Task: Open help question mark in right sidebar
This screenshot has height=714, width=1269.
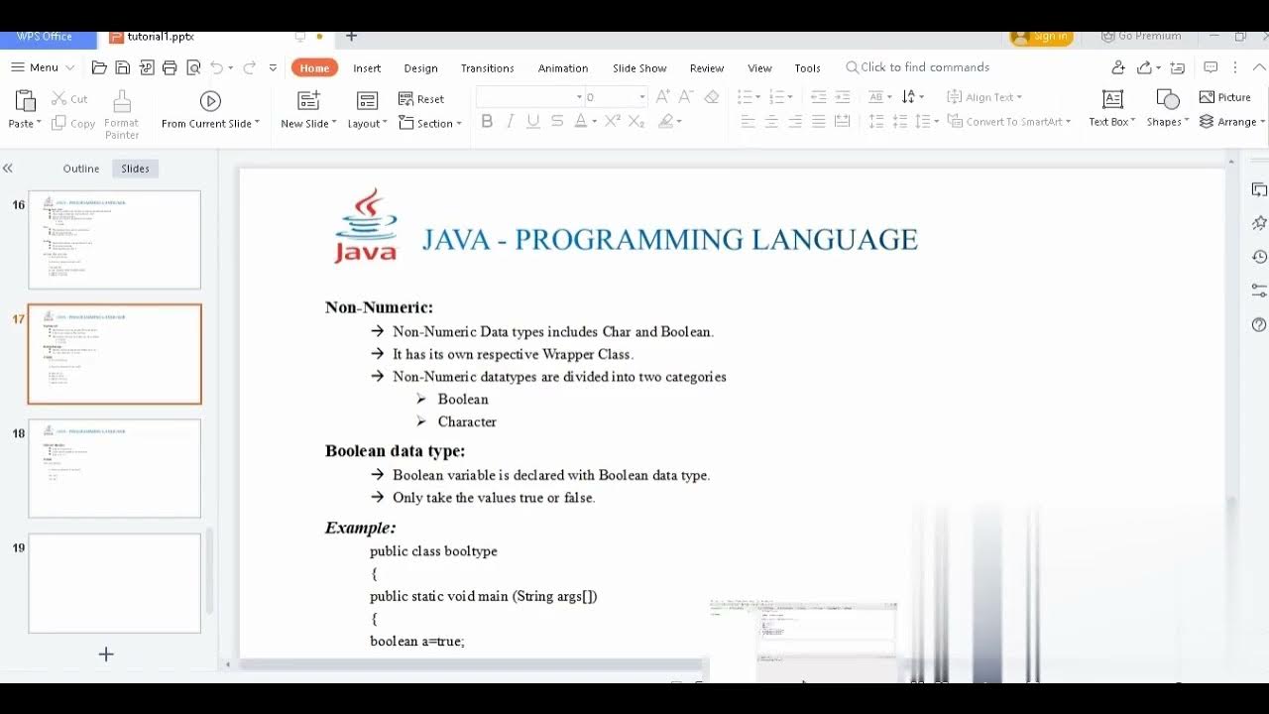Action: 1259,324
